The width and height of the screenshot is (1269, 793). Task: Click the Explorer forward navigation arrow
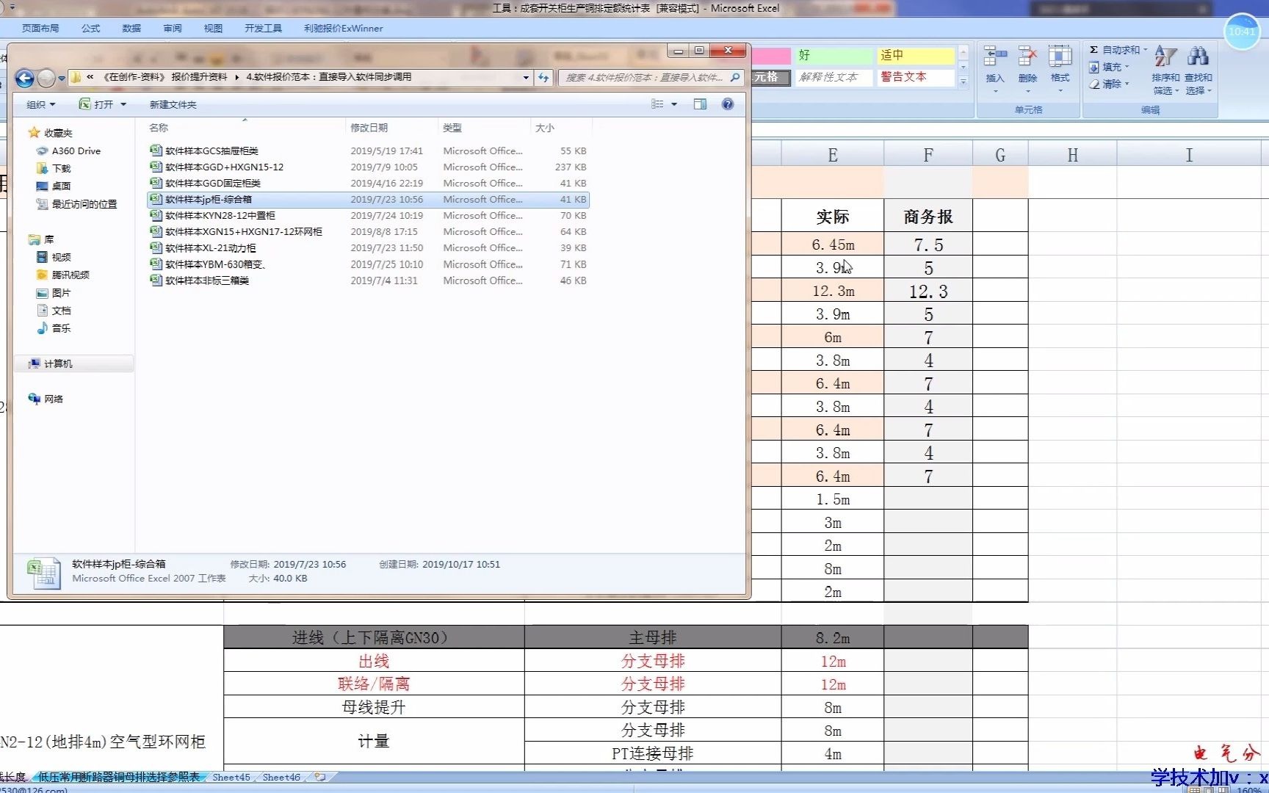[46, 78]
